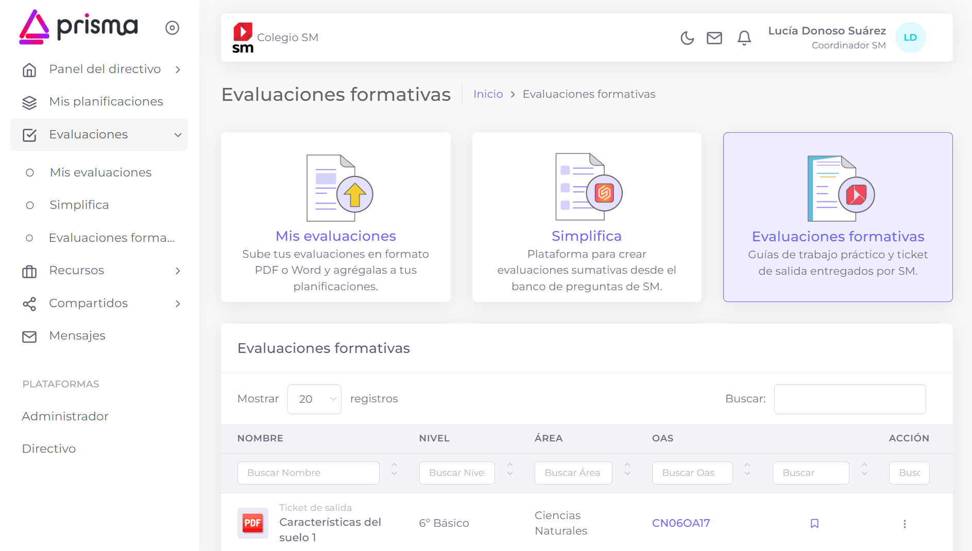
Task: Click the Buscar Nombre filter field
Action: tap(308, 473)
